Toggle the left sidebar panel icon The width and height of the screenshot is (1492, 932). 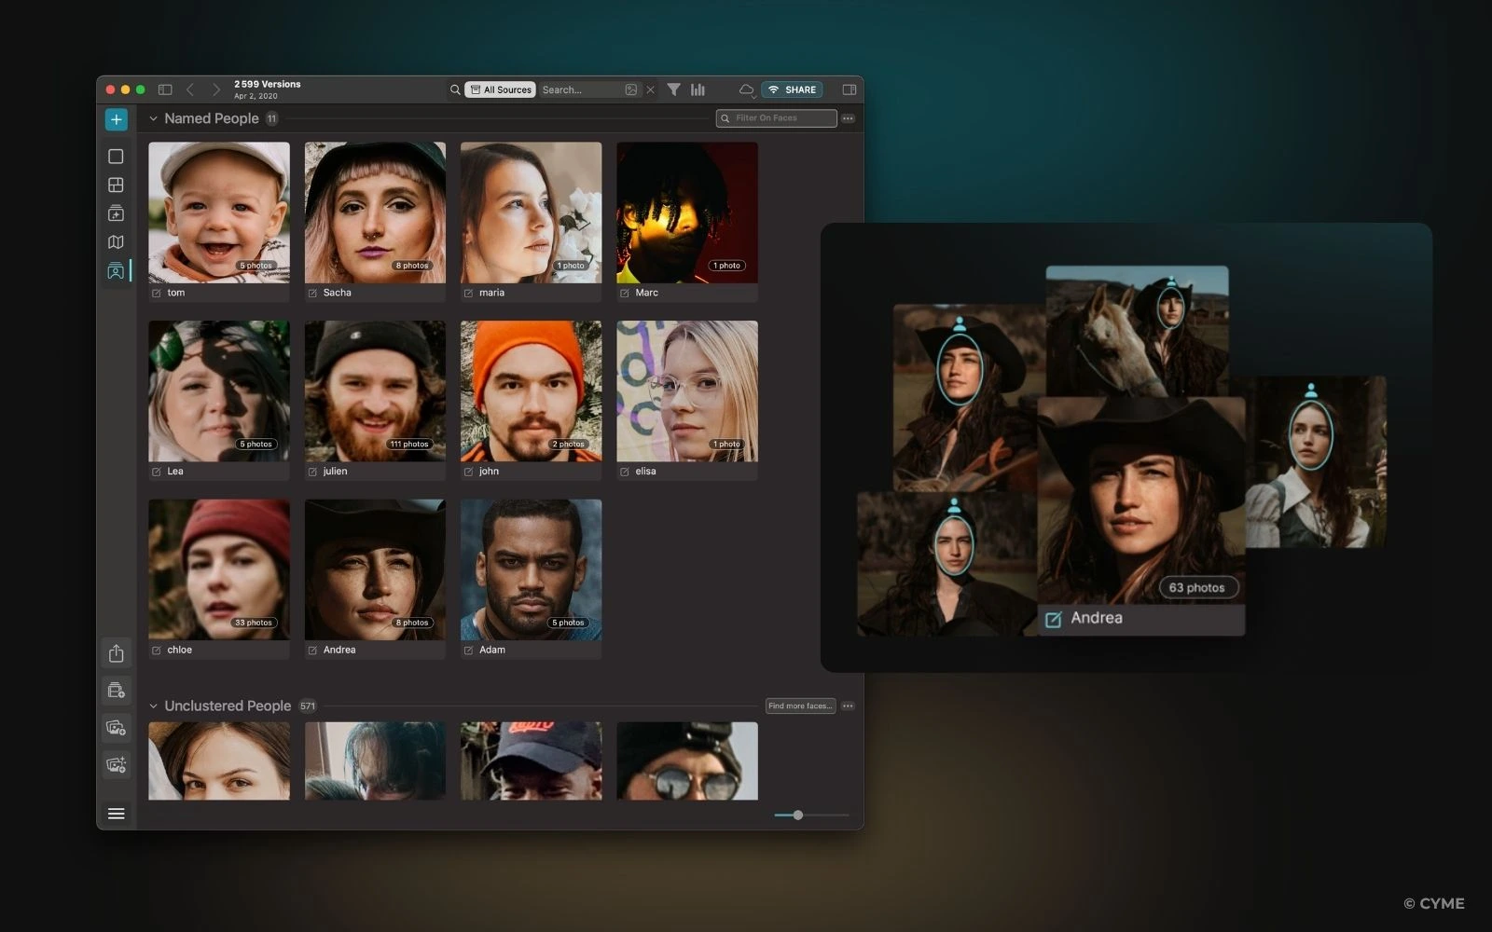165,89
